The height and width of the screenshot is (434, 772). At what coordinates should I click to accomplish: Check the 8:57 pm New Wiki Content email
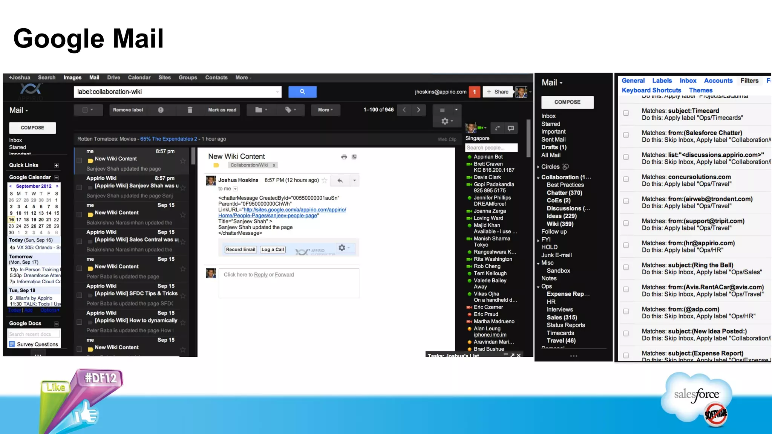(80, 160)
